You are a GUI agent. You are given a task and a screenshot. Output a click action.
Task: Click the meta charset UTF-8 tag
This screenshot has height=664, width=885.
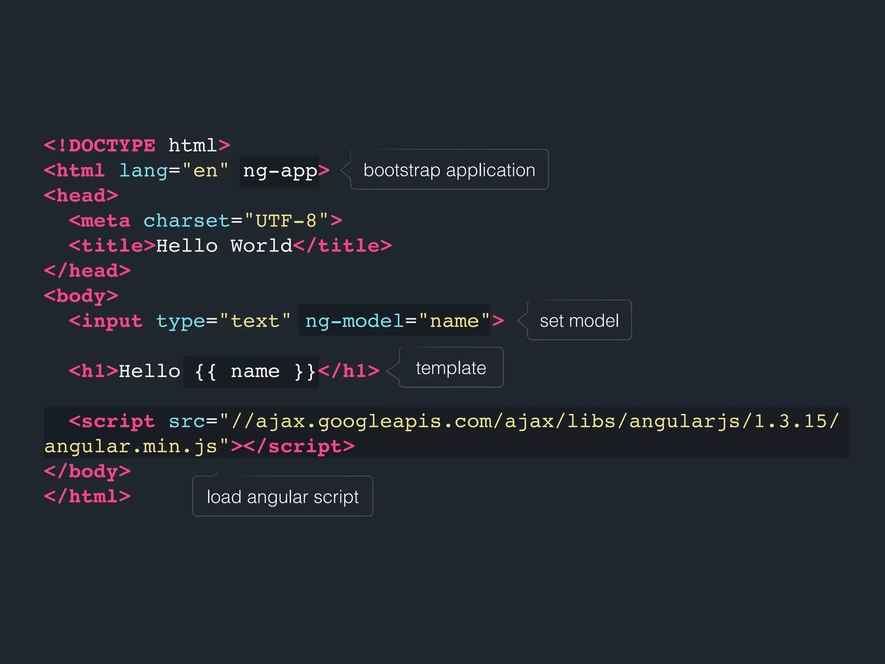pyautogui.click(x=205, y=221)
